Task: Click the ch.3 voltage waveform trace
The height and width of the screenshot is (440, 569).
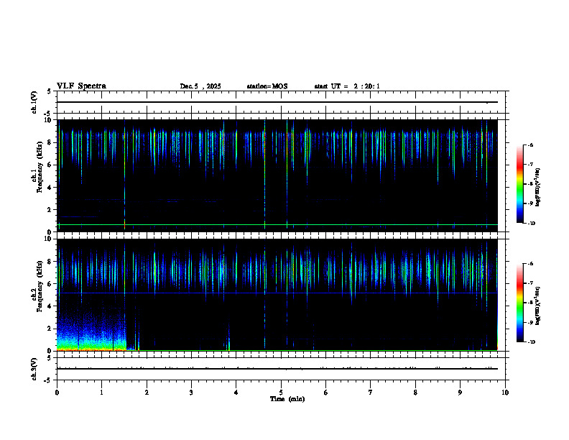Action: tap(277, 369)
